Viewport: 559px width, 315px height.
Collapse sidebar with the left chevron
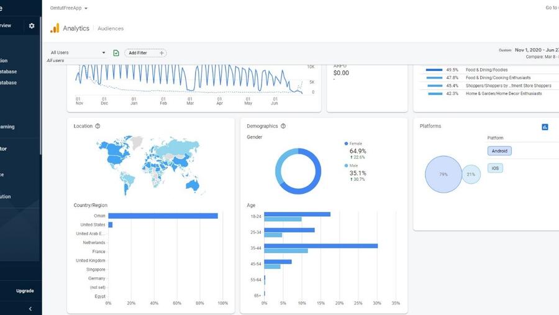(x=30, y=309)
